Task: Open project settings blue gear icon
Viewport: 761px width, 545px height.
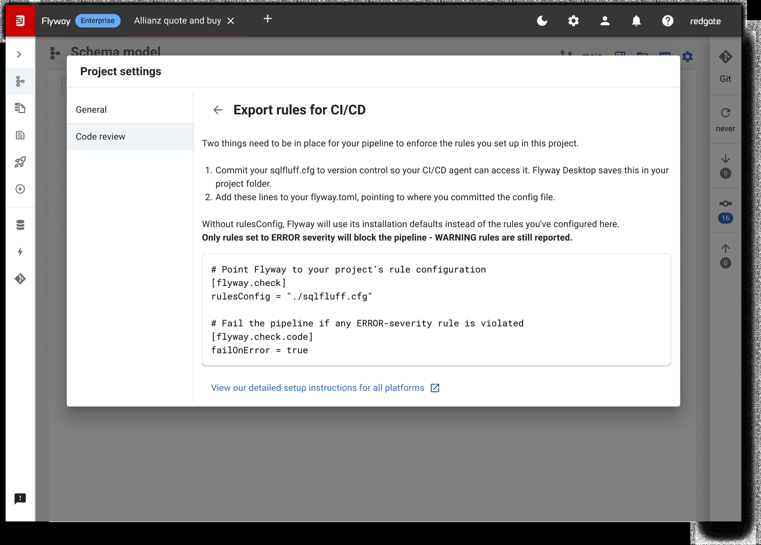Action: pos(687,56)
